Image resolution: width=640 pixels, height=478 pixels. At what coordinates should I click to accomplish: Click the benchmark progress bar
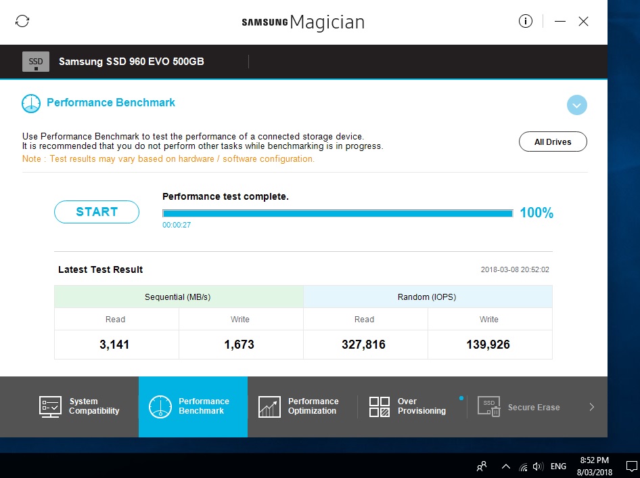[338, 213]
